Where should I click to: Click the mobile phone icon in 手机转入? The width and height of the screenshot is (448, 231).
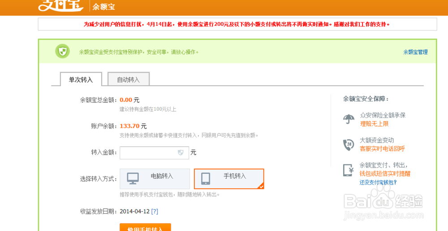click(206, 179)
